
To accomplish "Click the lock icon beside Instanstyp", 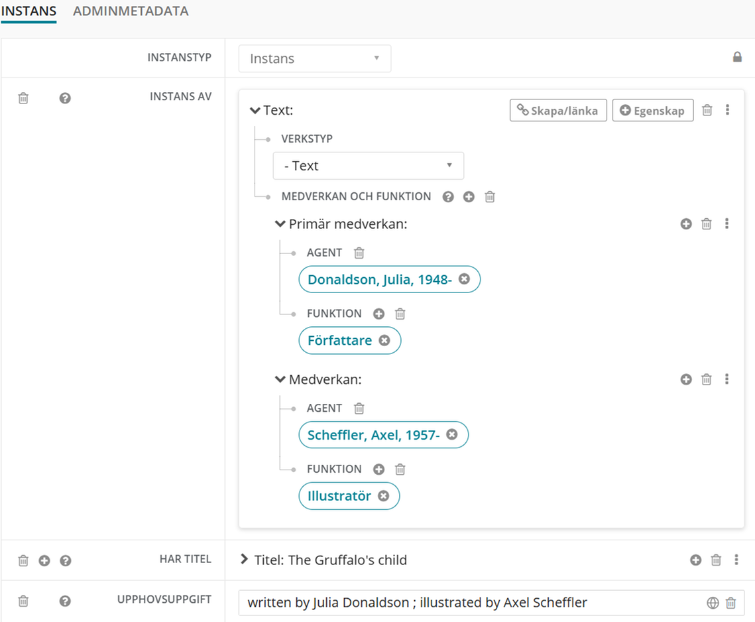I will (x=736, y=58).
